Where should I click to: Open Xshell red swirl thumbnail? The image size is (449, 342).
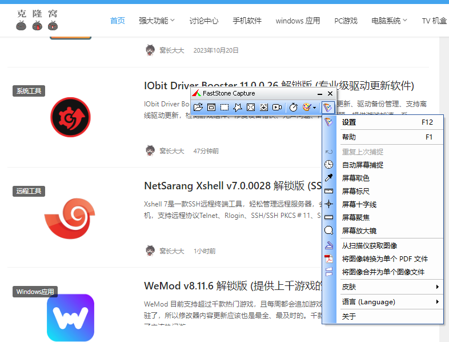(x=70, y=218)
